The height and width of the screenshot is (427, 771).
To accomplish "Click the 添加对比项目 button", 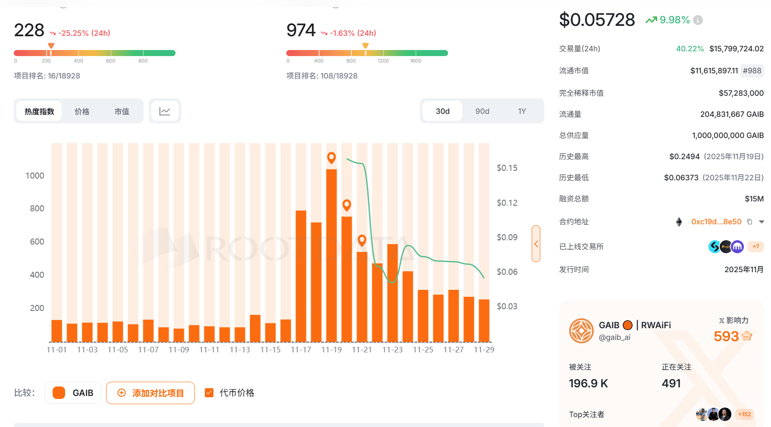I will [150, 393].
